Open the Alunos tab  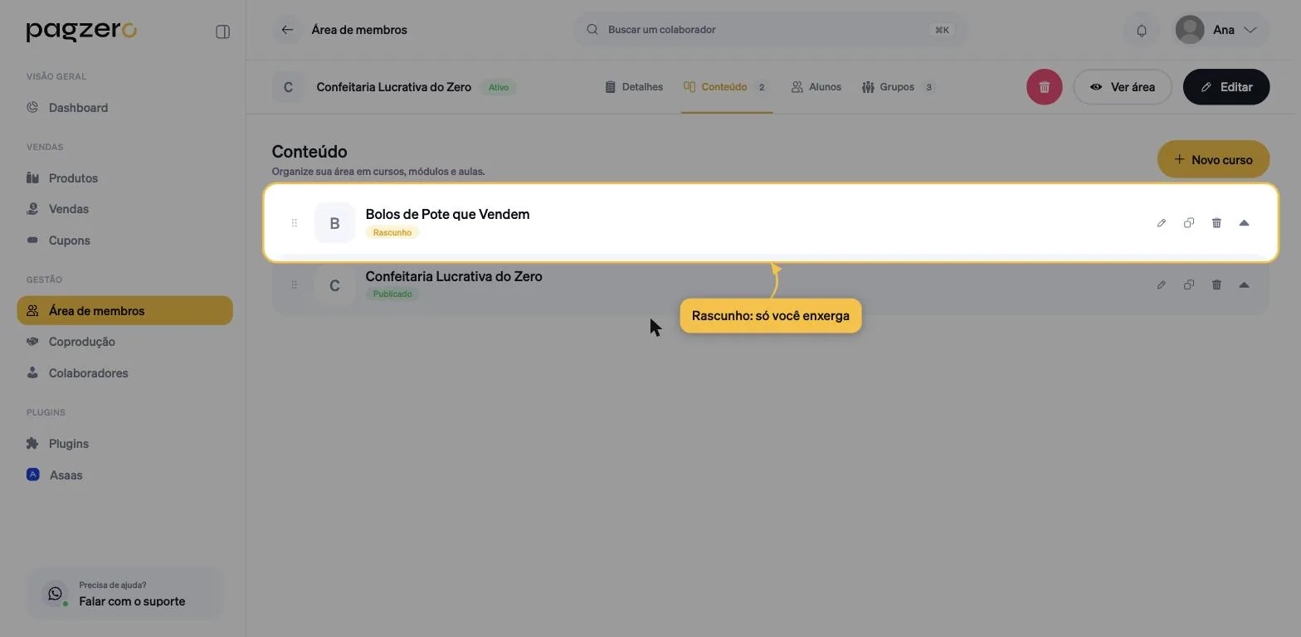point(816,87)
